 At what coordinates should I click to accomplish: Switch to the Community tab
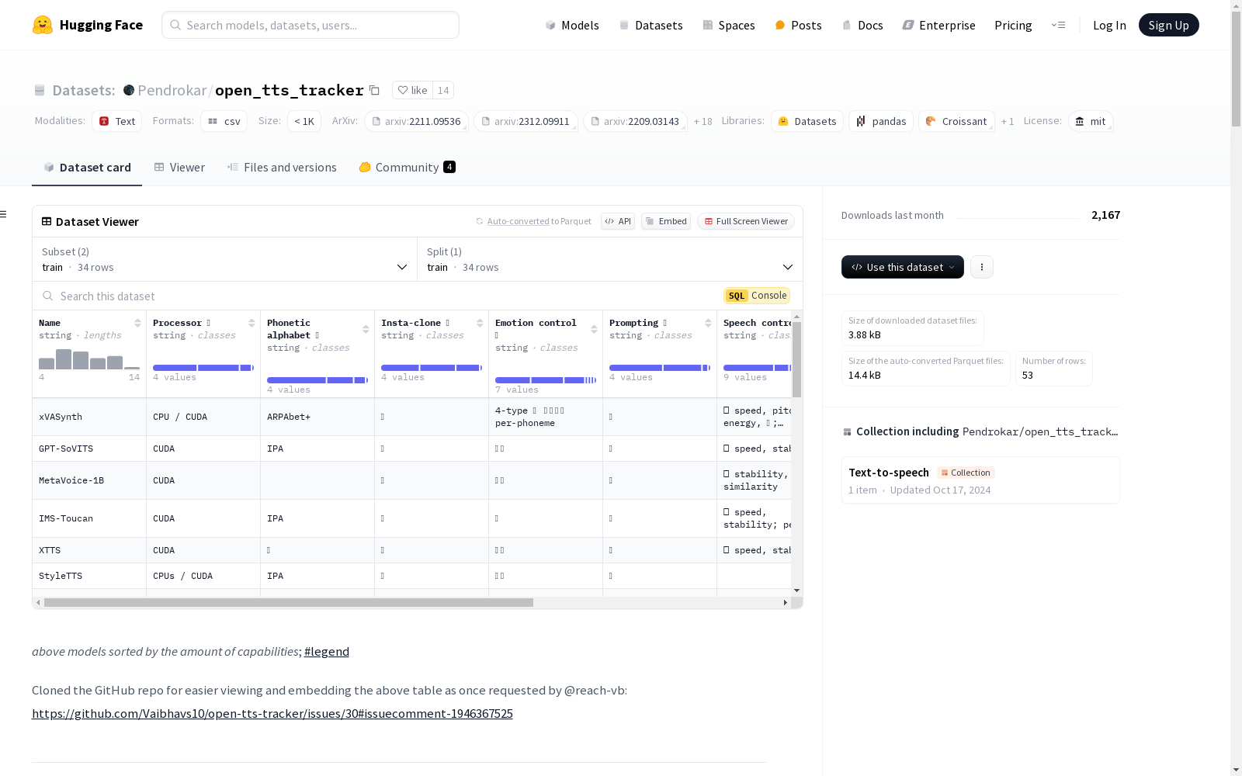(x=407, y=168)
